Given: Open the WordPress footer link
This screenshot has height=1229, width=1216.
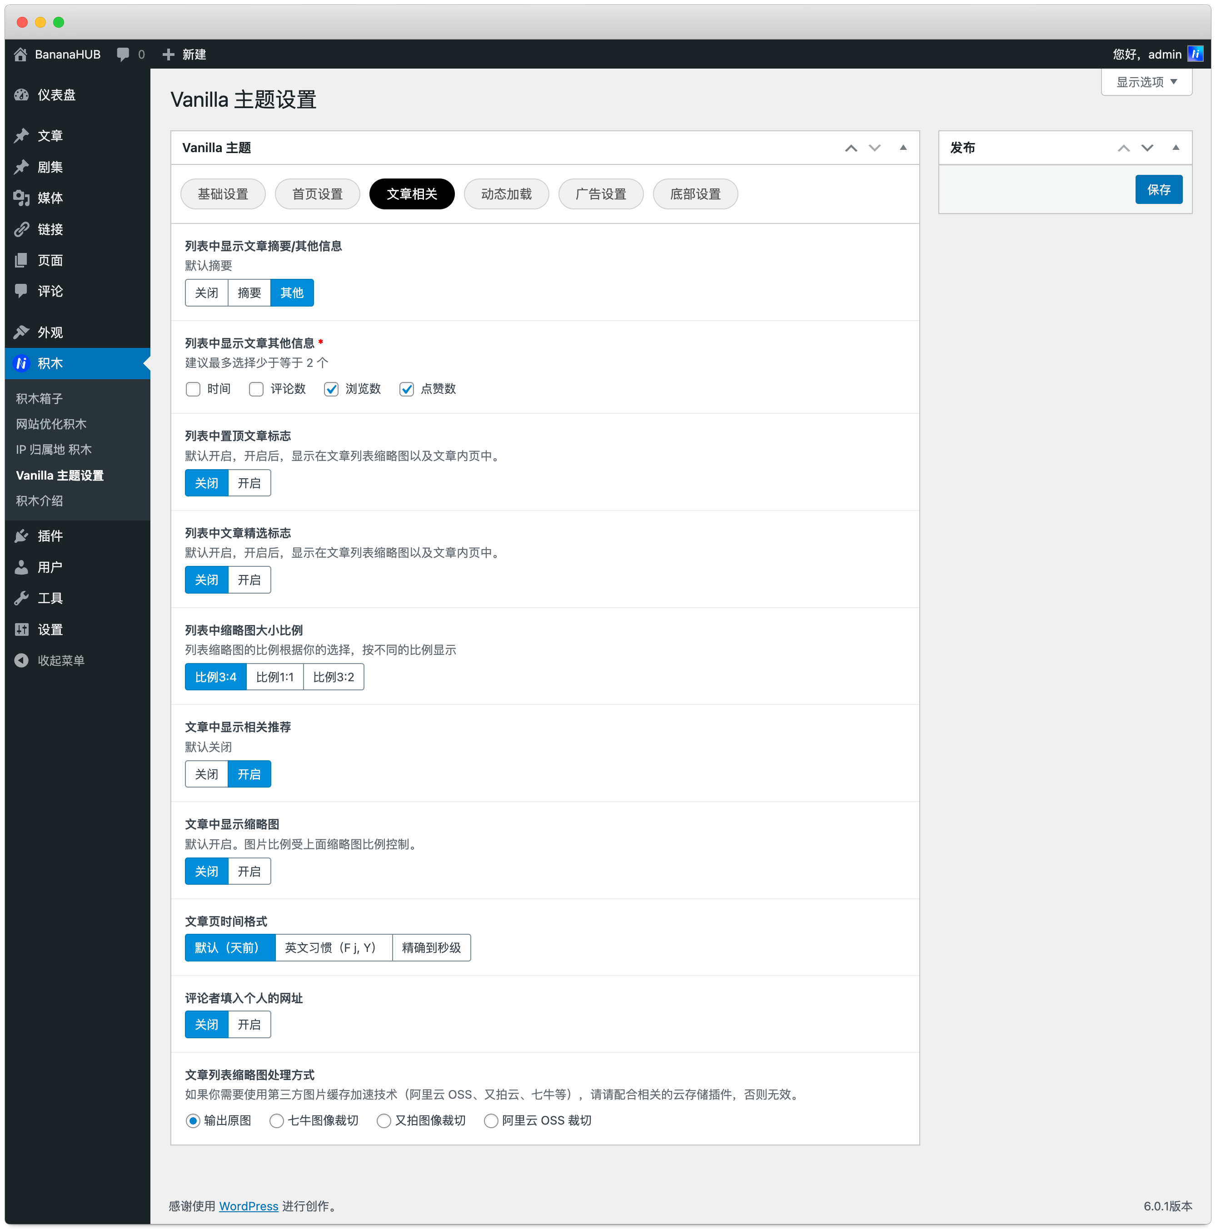Looking at the screenshot, I should 249,1205.
